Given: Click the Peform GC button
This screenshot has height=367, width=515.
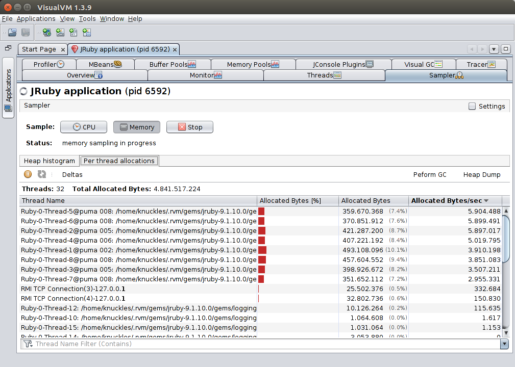Looking at the screenshot, I should [430, 174].
